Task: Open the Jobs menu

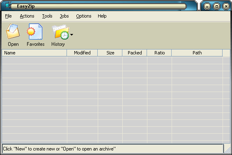Action: coord(64,16)
